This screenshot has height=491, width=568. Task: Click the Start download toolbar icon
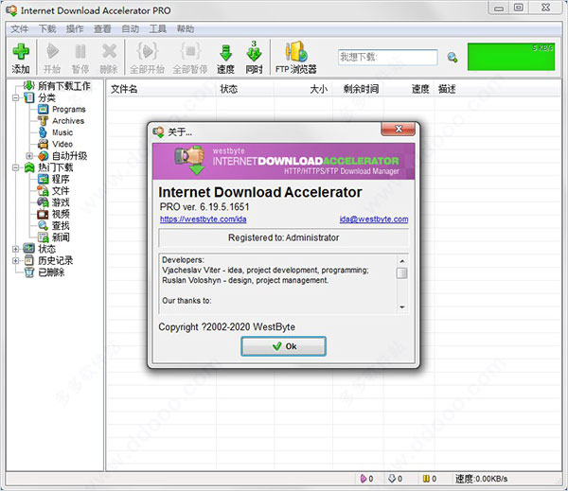click(x=52, y=51)
